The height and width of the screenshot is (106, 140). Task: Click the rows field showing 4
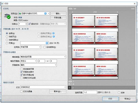[53, 61]
